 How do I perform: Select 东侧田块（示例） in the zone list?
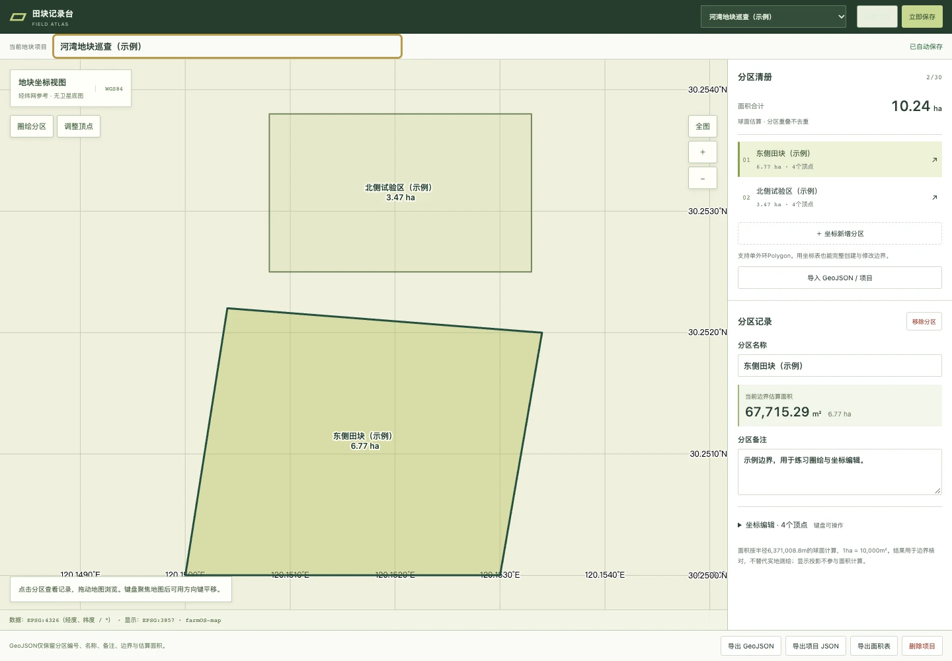[840, 159]
